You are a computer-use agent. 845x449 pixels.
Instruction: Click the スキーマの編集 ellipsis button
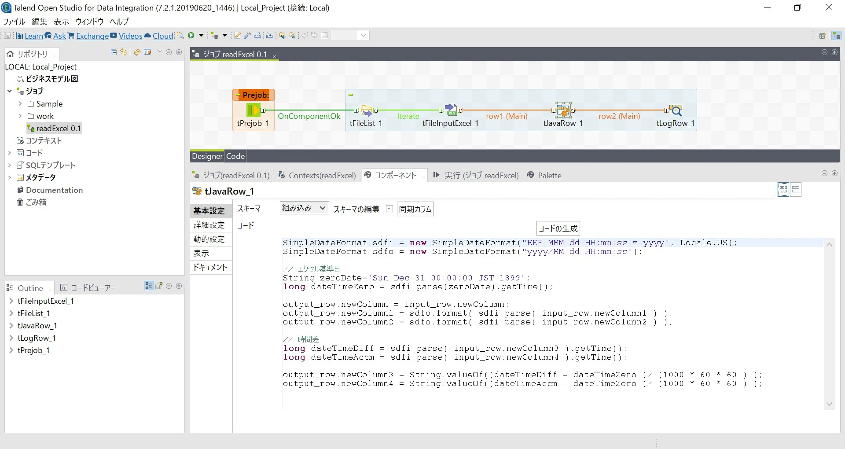[x=389, y=209]
